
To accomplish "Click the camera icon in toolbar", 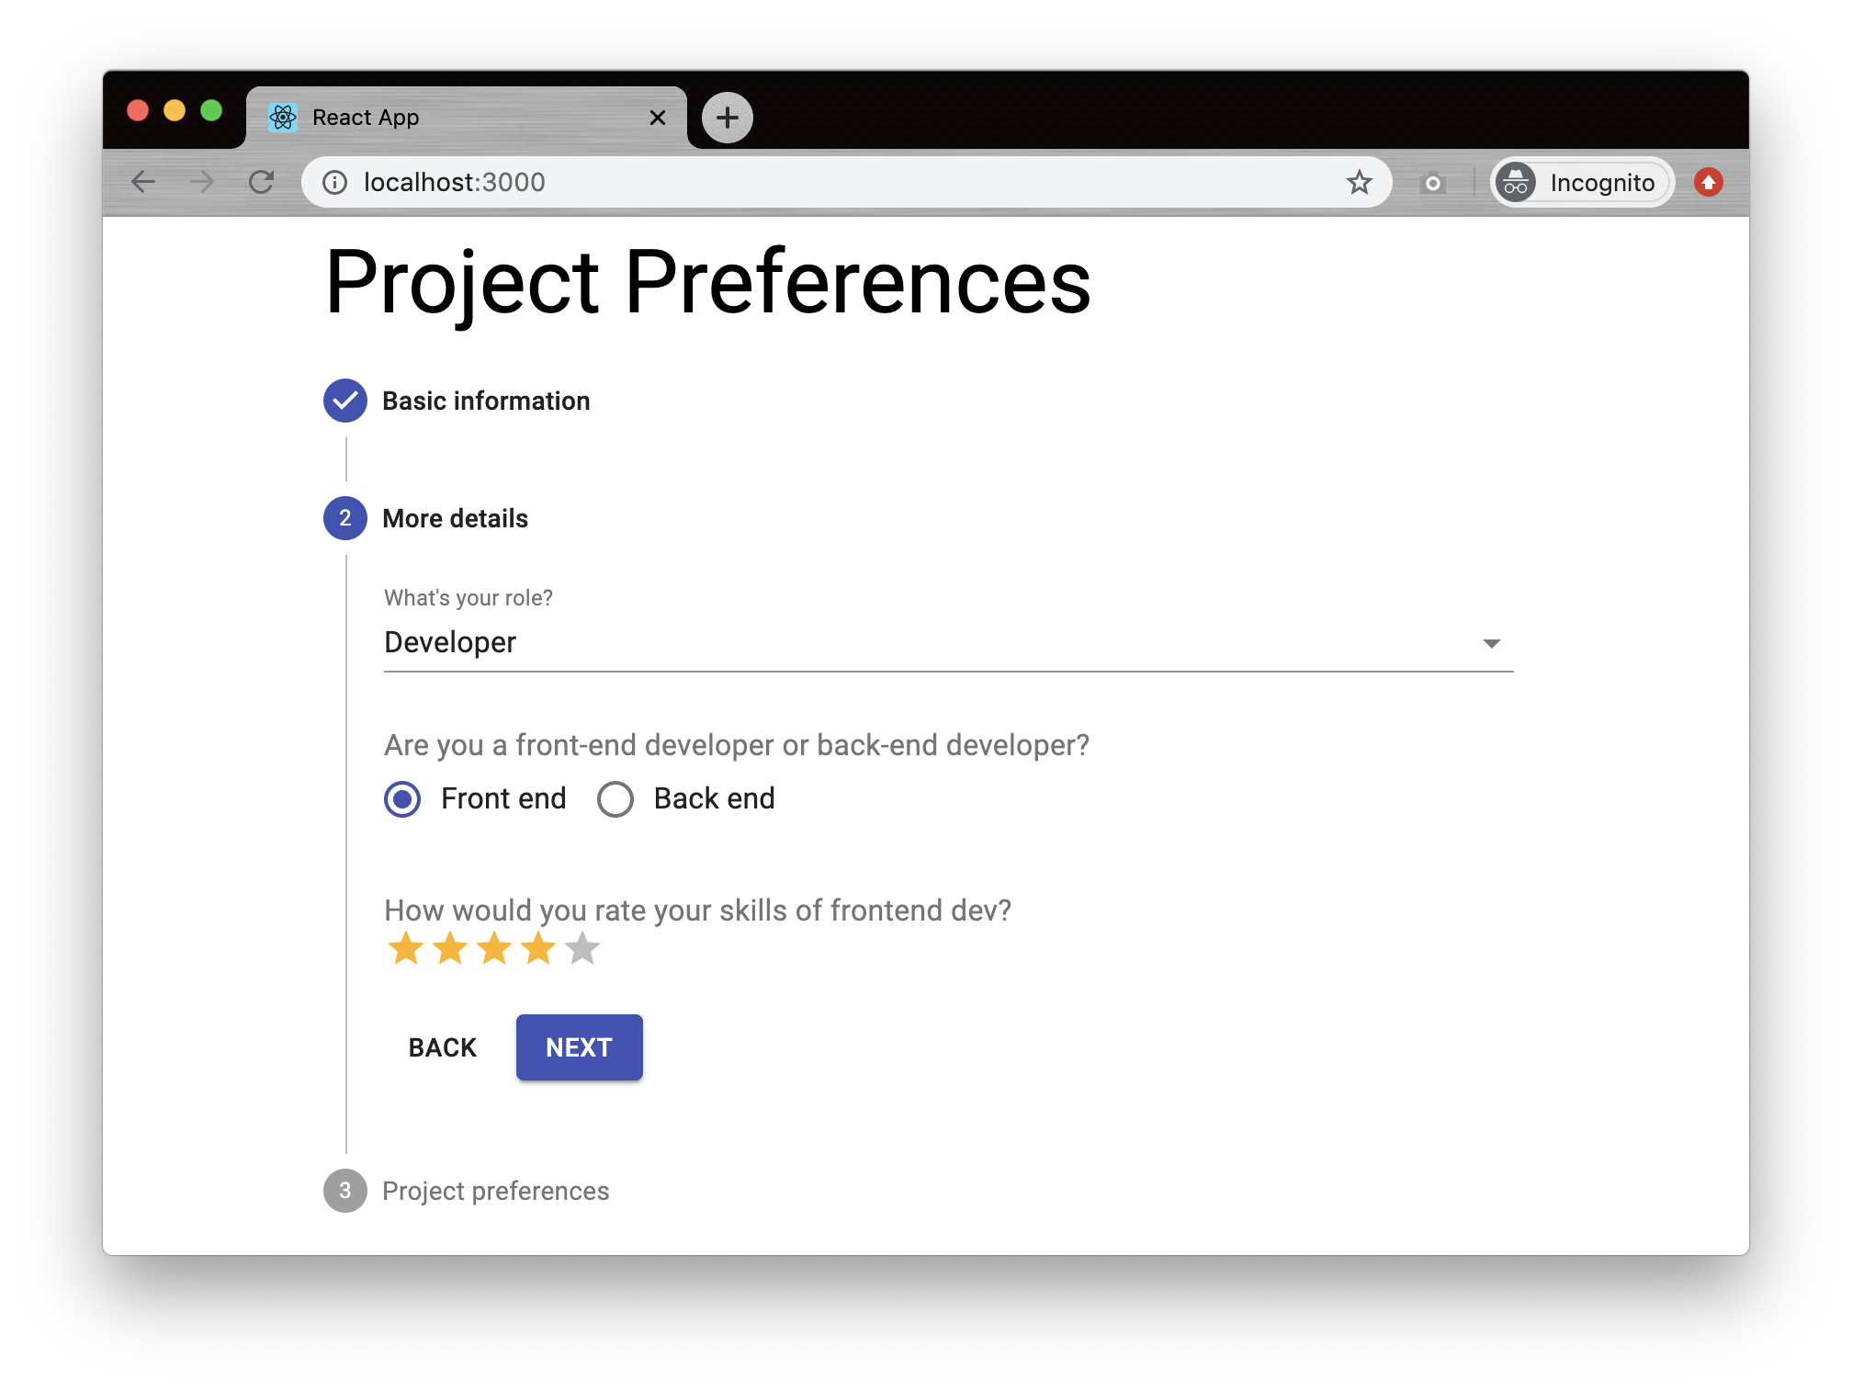I will point(1432,184).
